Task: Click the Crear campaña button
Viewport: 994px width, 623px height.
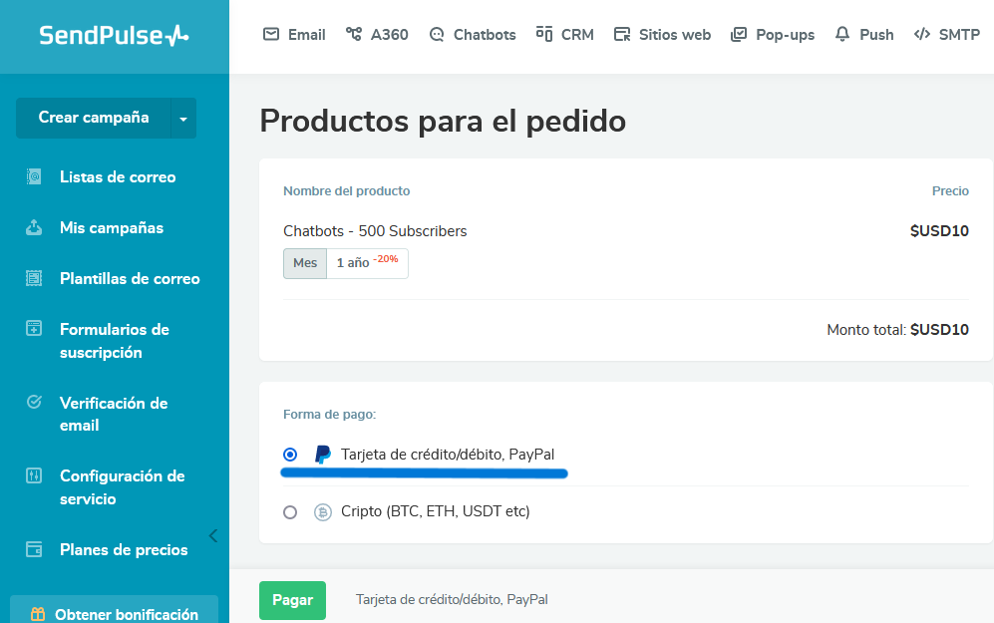Action: 93,118
